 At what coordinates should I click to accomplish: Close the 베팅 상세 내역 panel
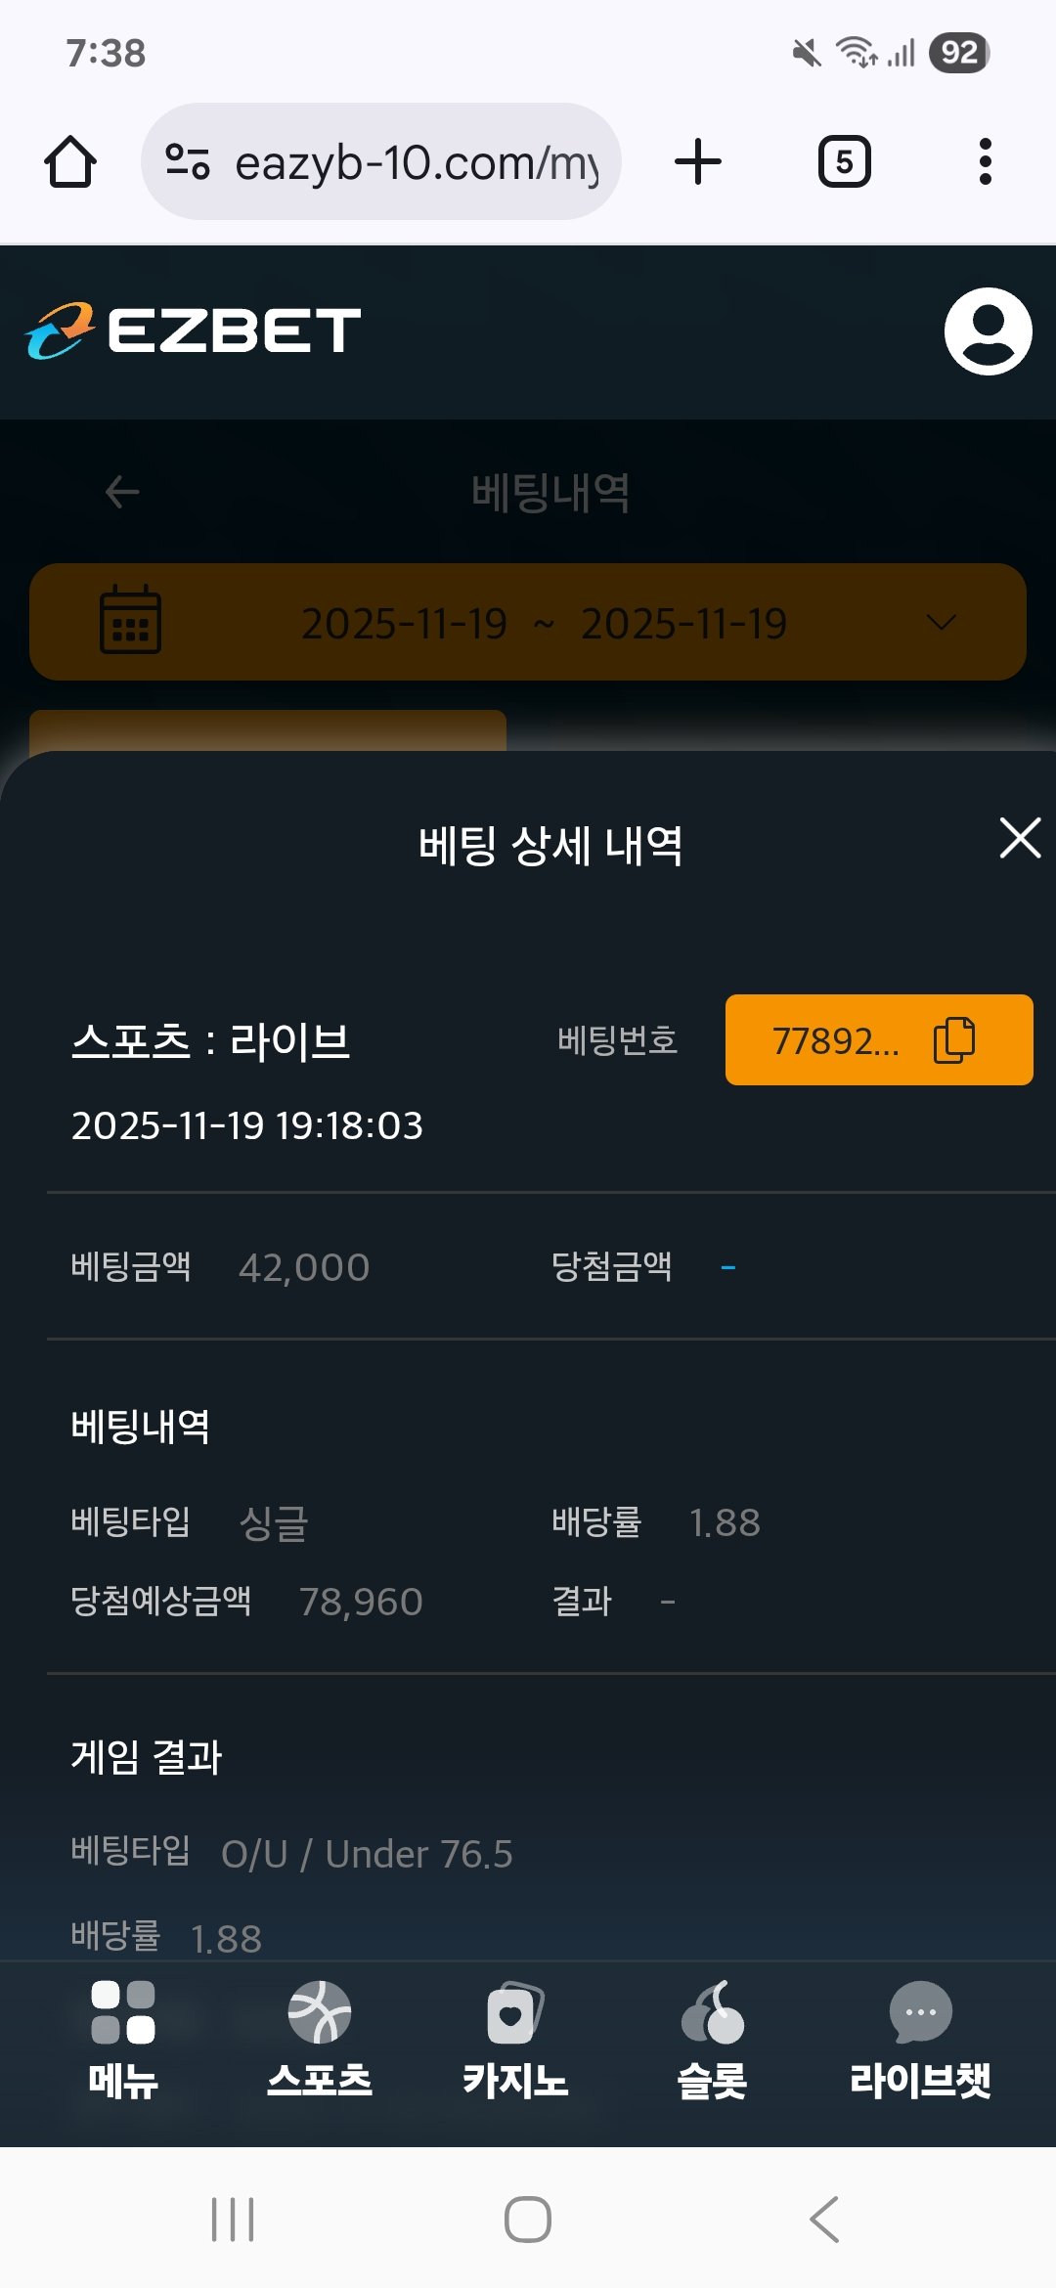[x=1020, y=839]
